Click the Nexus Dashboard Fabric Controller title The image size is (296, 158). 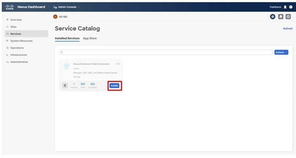[91, 64]
